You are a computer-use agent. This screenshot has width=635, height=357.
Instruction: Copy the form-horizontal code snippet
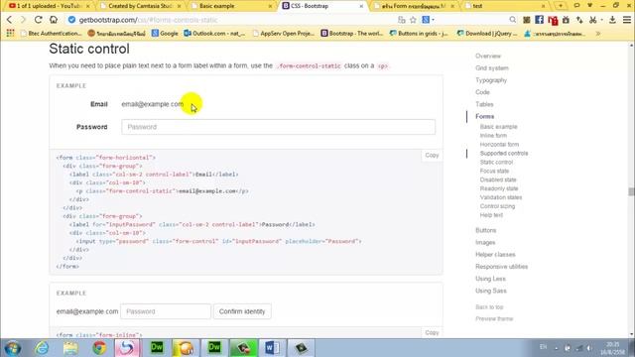(432, 155)
